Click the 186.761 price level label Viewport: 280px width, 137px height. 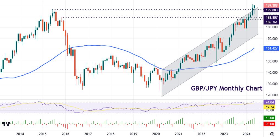tap(271, 22)
